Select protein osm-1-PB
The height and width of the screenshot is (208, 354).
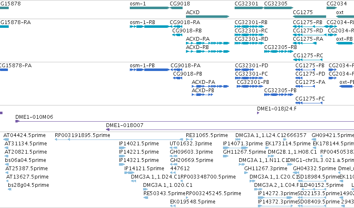point(149,70)
